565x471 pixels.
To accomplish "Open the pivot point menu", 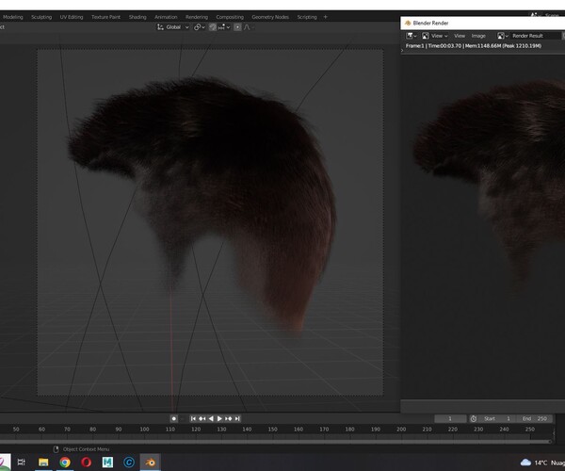I will 200,27.
